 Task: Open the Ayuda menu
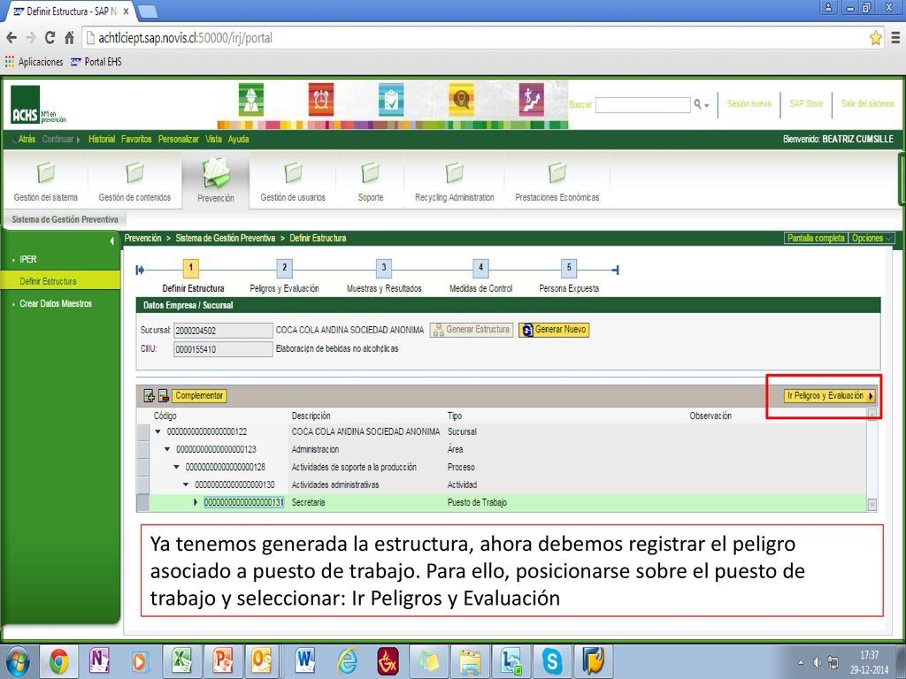click(x=238, y=139)
